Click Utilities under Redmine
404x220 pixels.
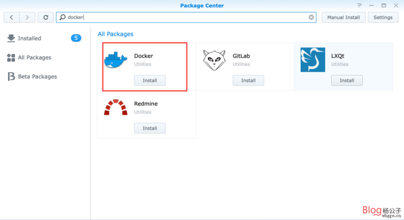tap(143, 112)
